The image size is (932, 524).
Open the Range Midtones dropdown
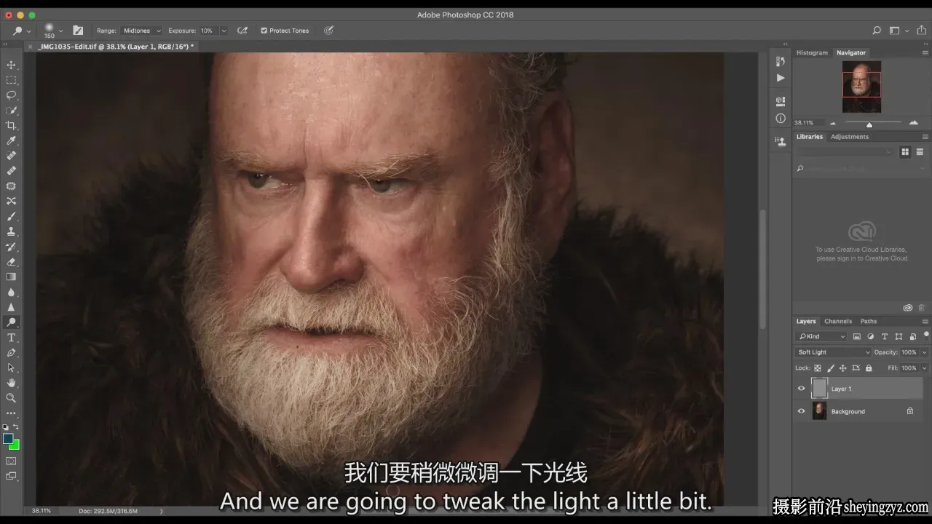[x=141, y=31]
